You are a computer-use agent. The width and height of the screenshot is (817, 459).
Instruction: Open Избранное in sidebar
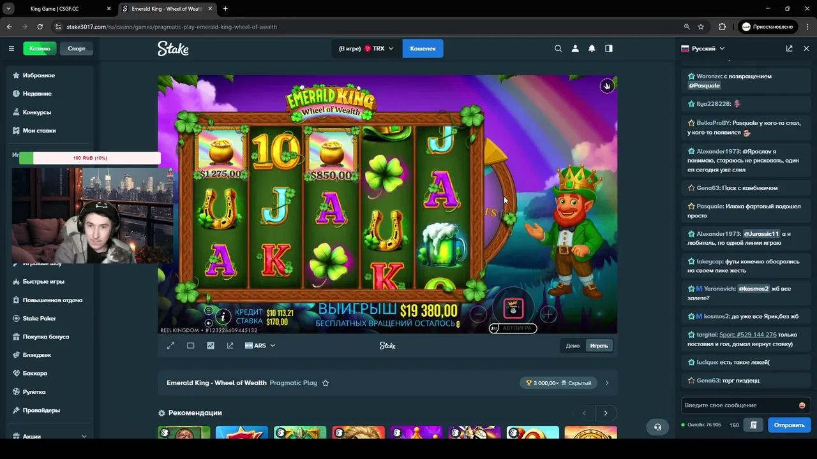pos(50,75)
